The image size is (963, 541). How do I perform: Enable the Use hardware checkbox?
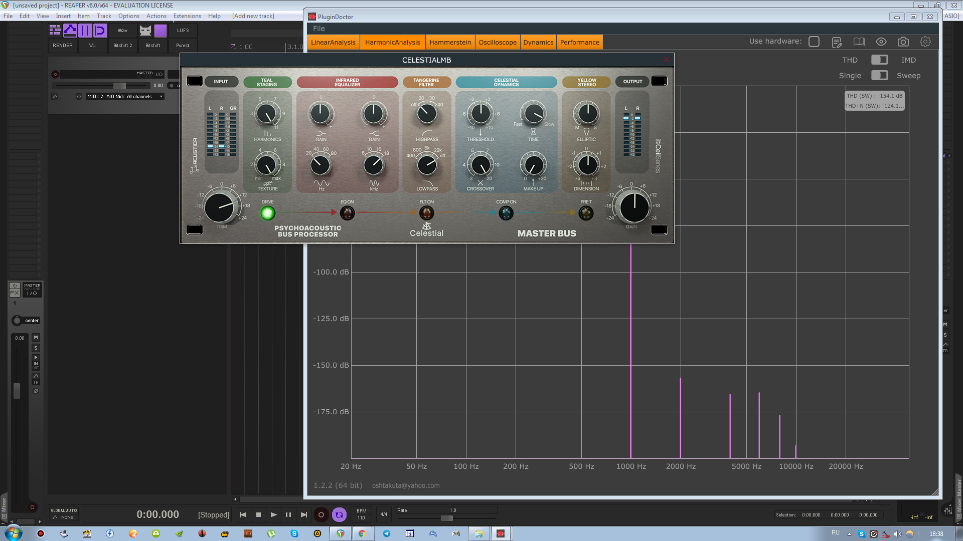click(814, 42)
